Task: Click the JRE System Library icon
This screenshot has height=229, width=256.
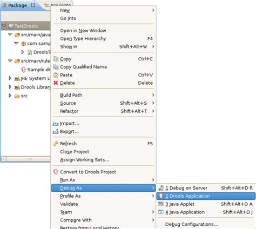Action: click(17, 78)
